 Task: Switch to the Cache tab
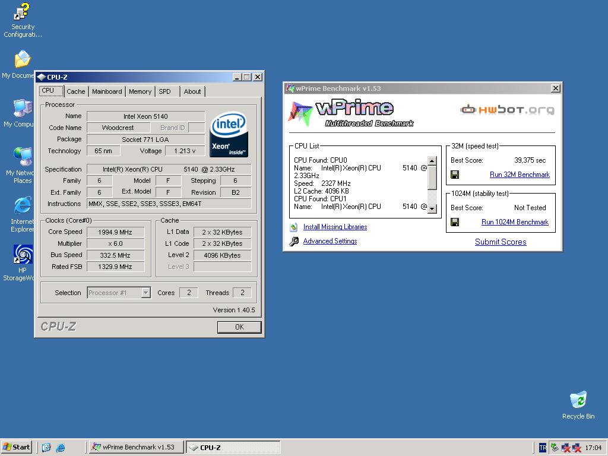(75, 91)
